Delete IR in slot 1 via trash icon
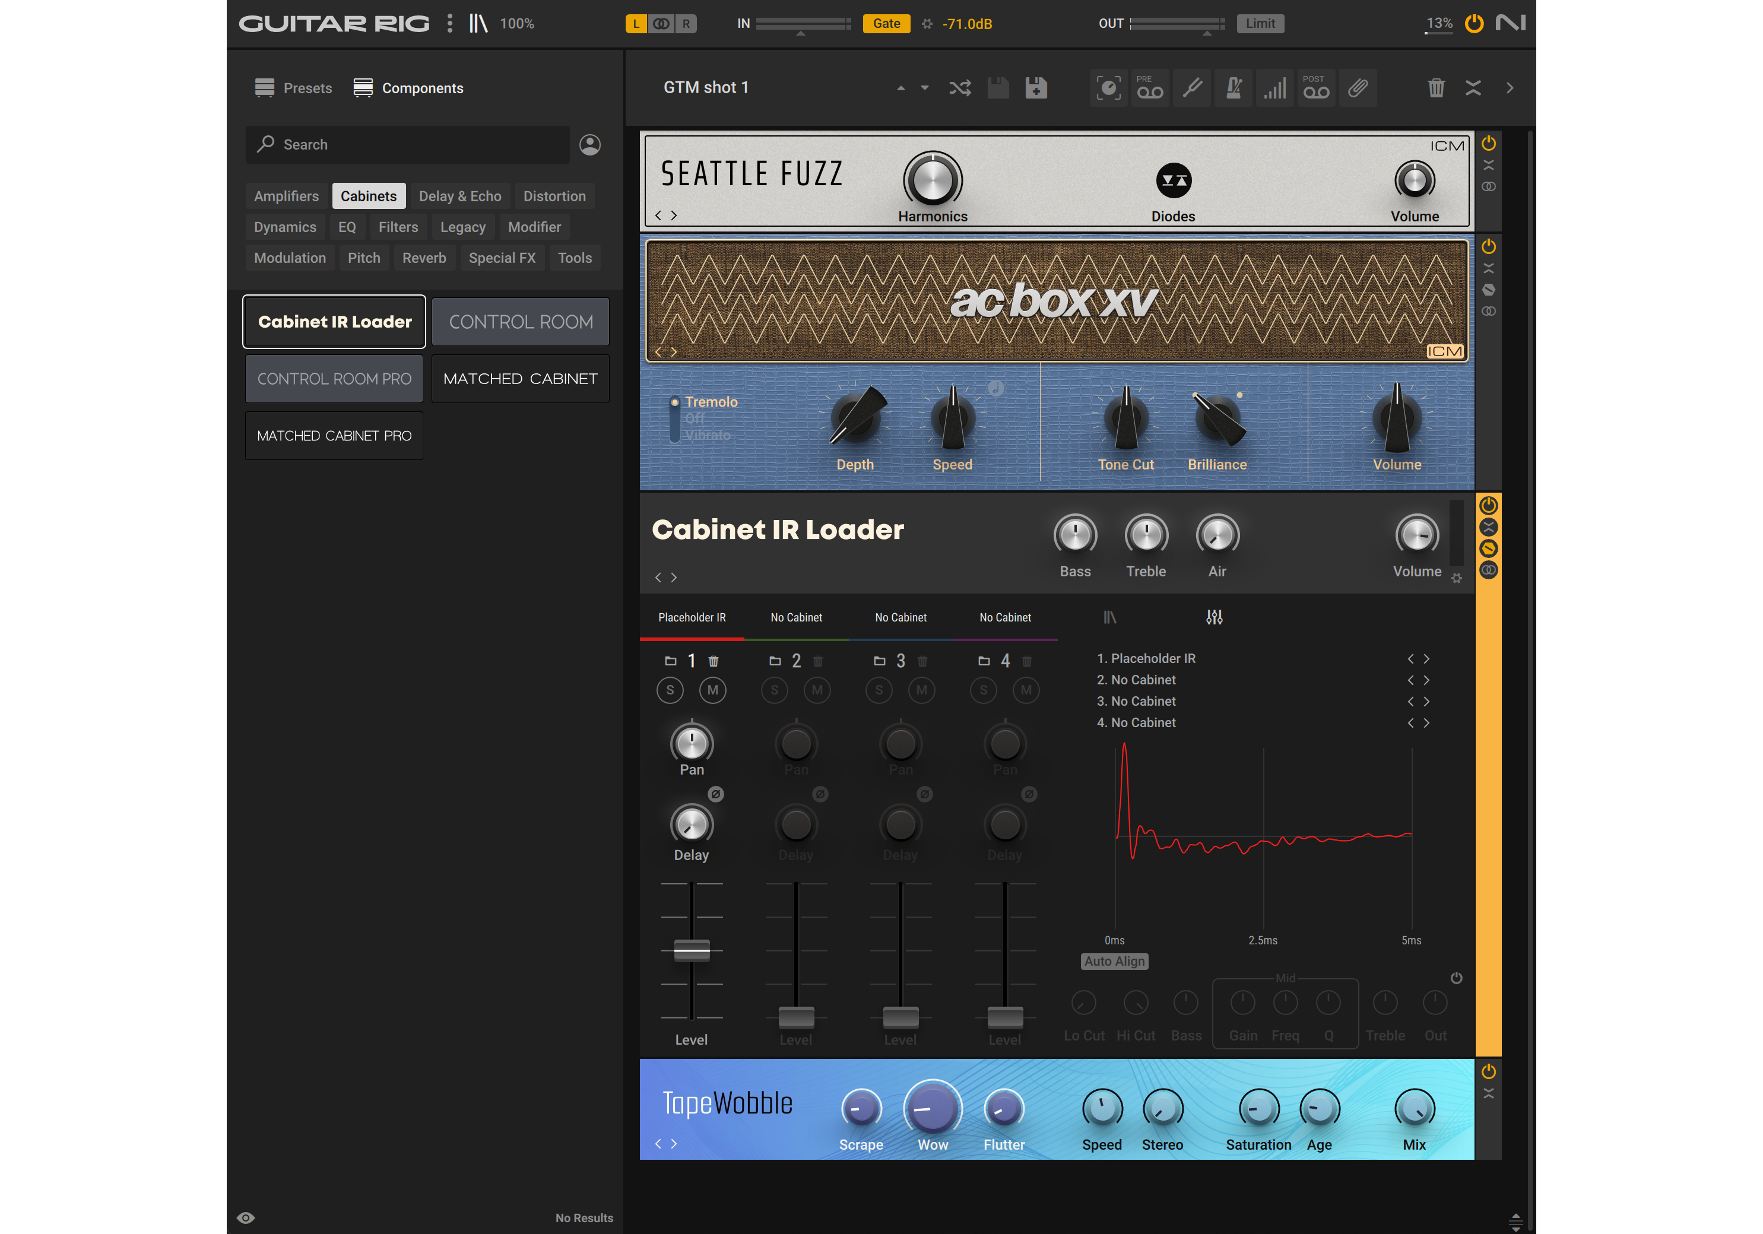 [714, 661]
